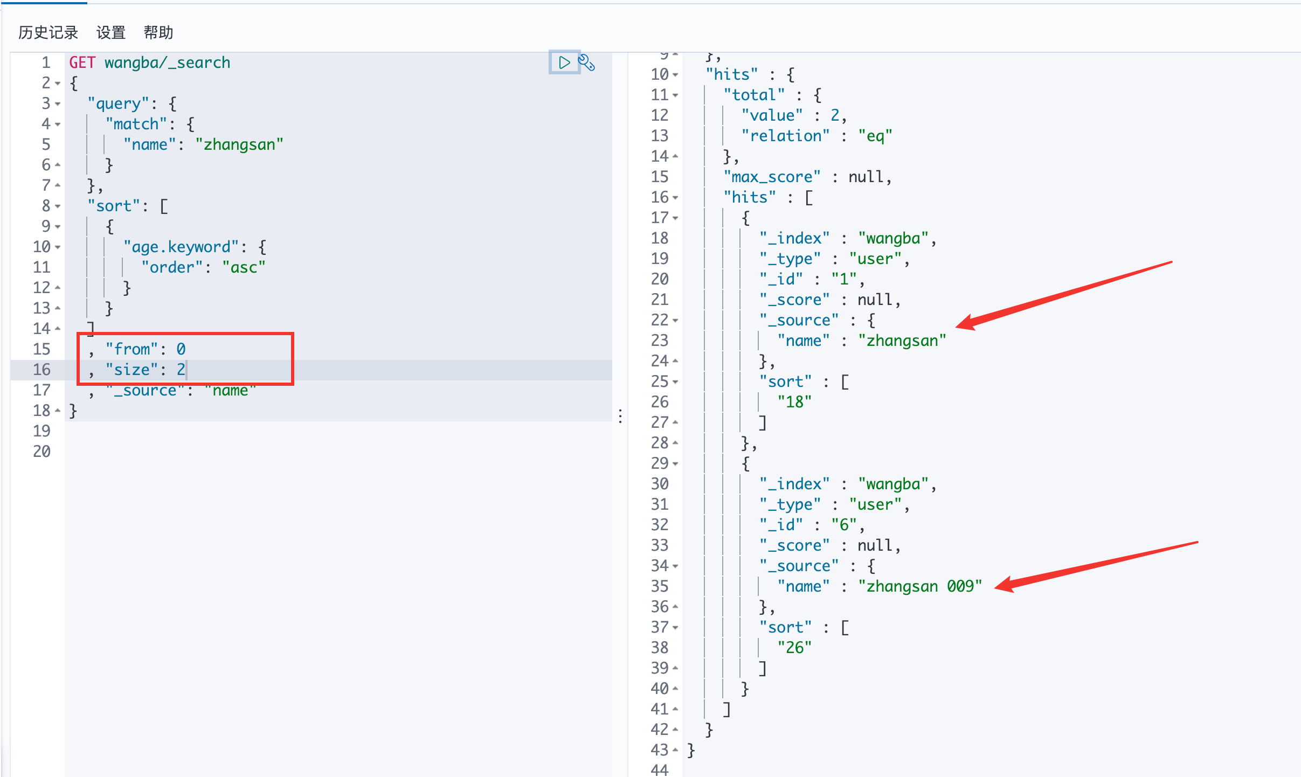The image size is (1301, 777).
Task: Open the wrench request options icon
Action: [x=586, y=63]
